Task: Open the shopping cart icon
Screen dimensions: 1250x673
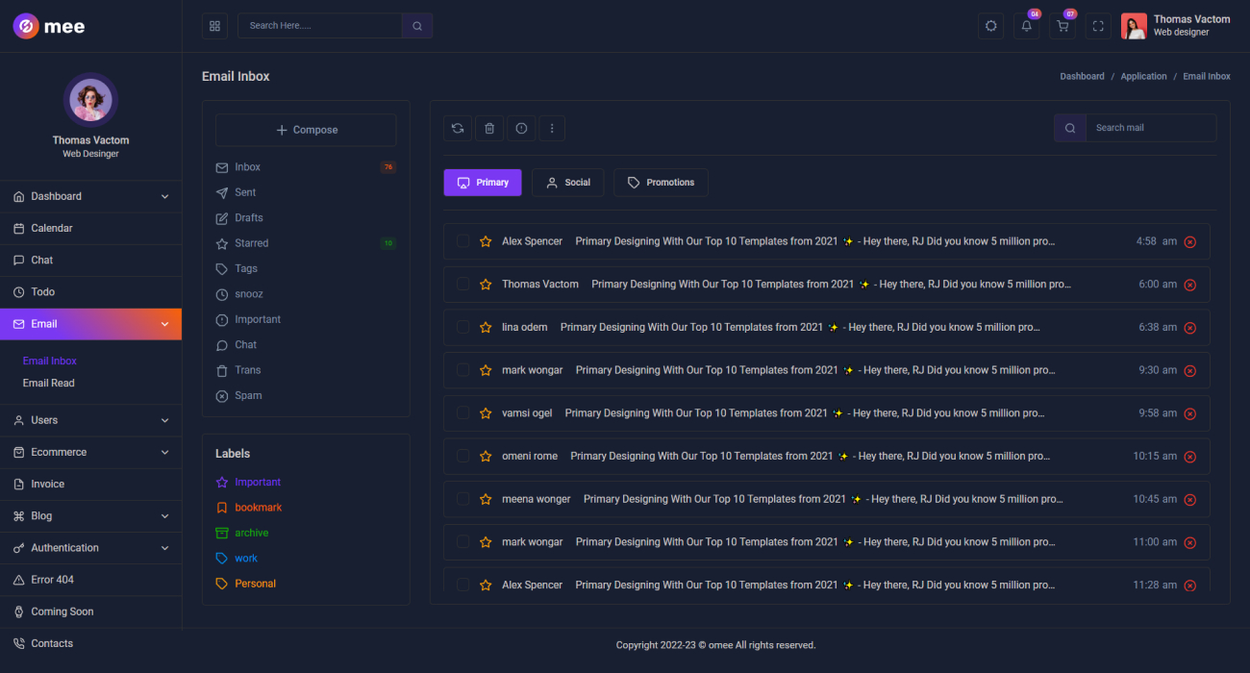Action: point(1062,26)
